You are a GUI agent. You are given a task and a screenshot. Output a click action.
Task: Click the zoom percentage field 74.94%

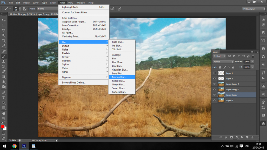(12, 141)
